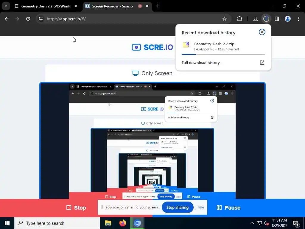The height and width of the screenshot is (229, 305).
Task: Click the download progress bar
Action: pos(223,54)
